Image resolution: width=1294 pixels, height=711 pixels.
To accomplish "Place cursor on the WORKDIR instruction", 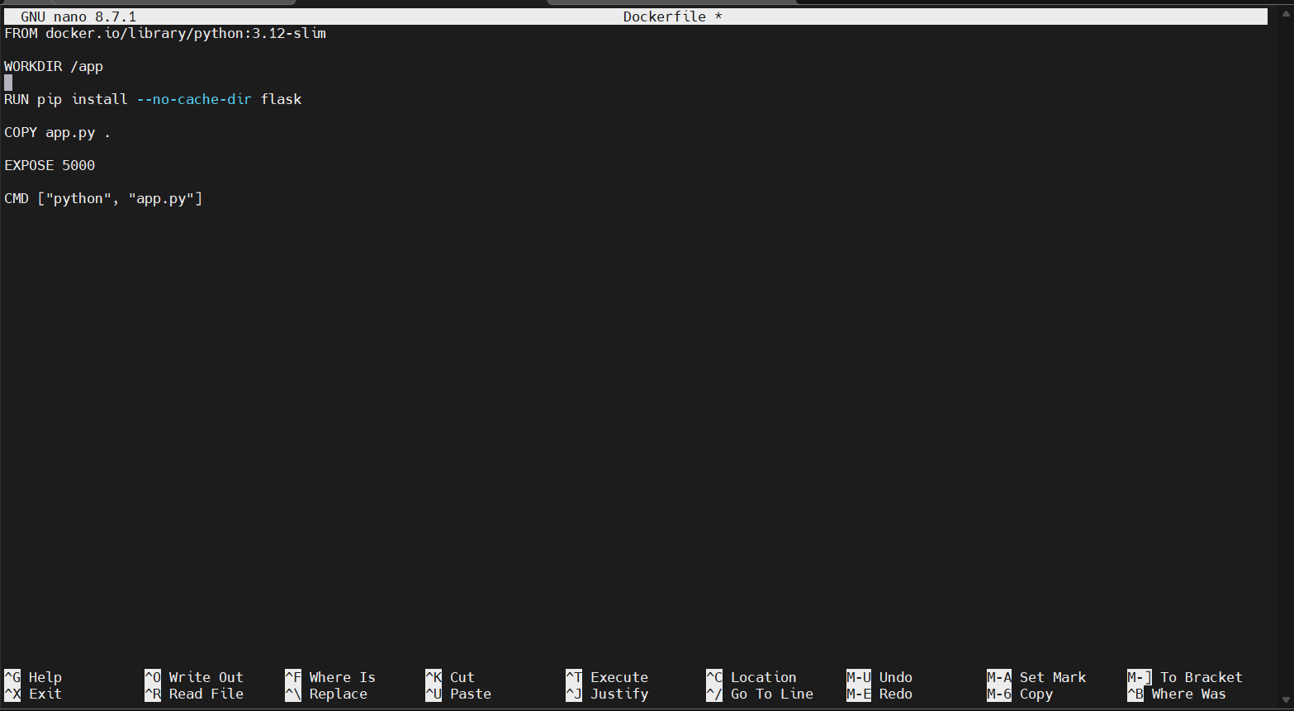I will [x=33, y=66].
